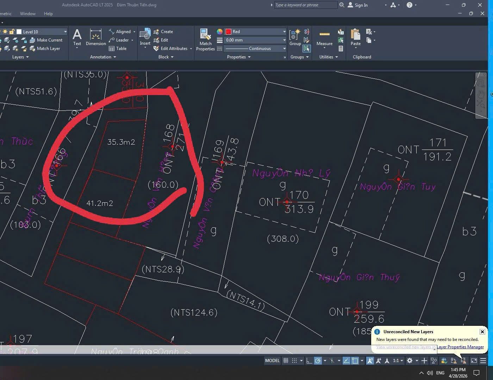Expand the Properties panel
The width and height of the screenshot is (493, 380).
tap(239, 57)
